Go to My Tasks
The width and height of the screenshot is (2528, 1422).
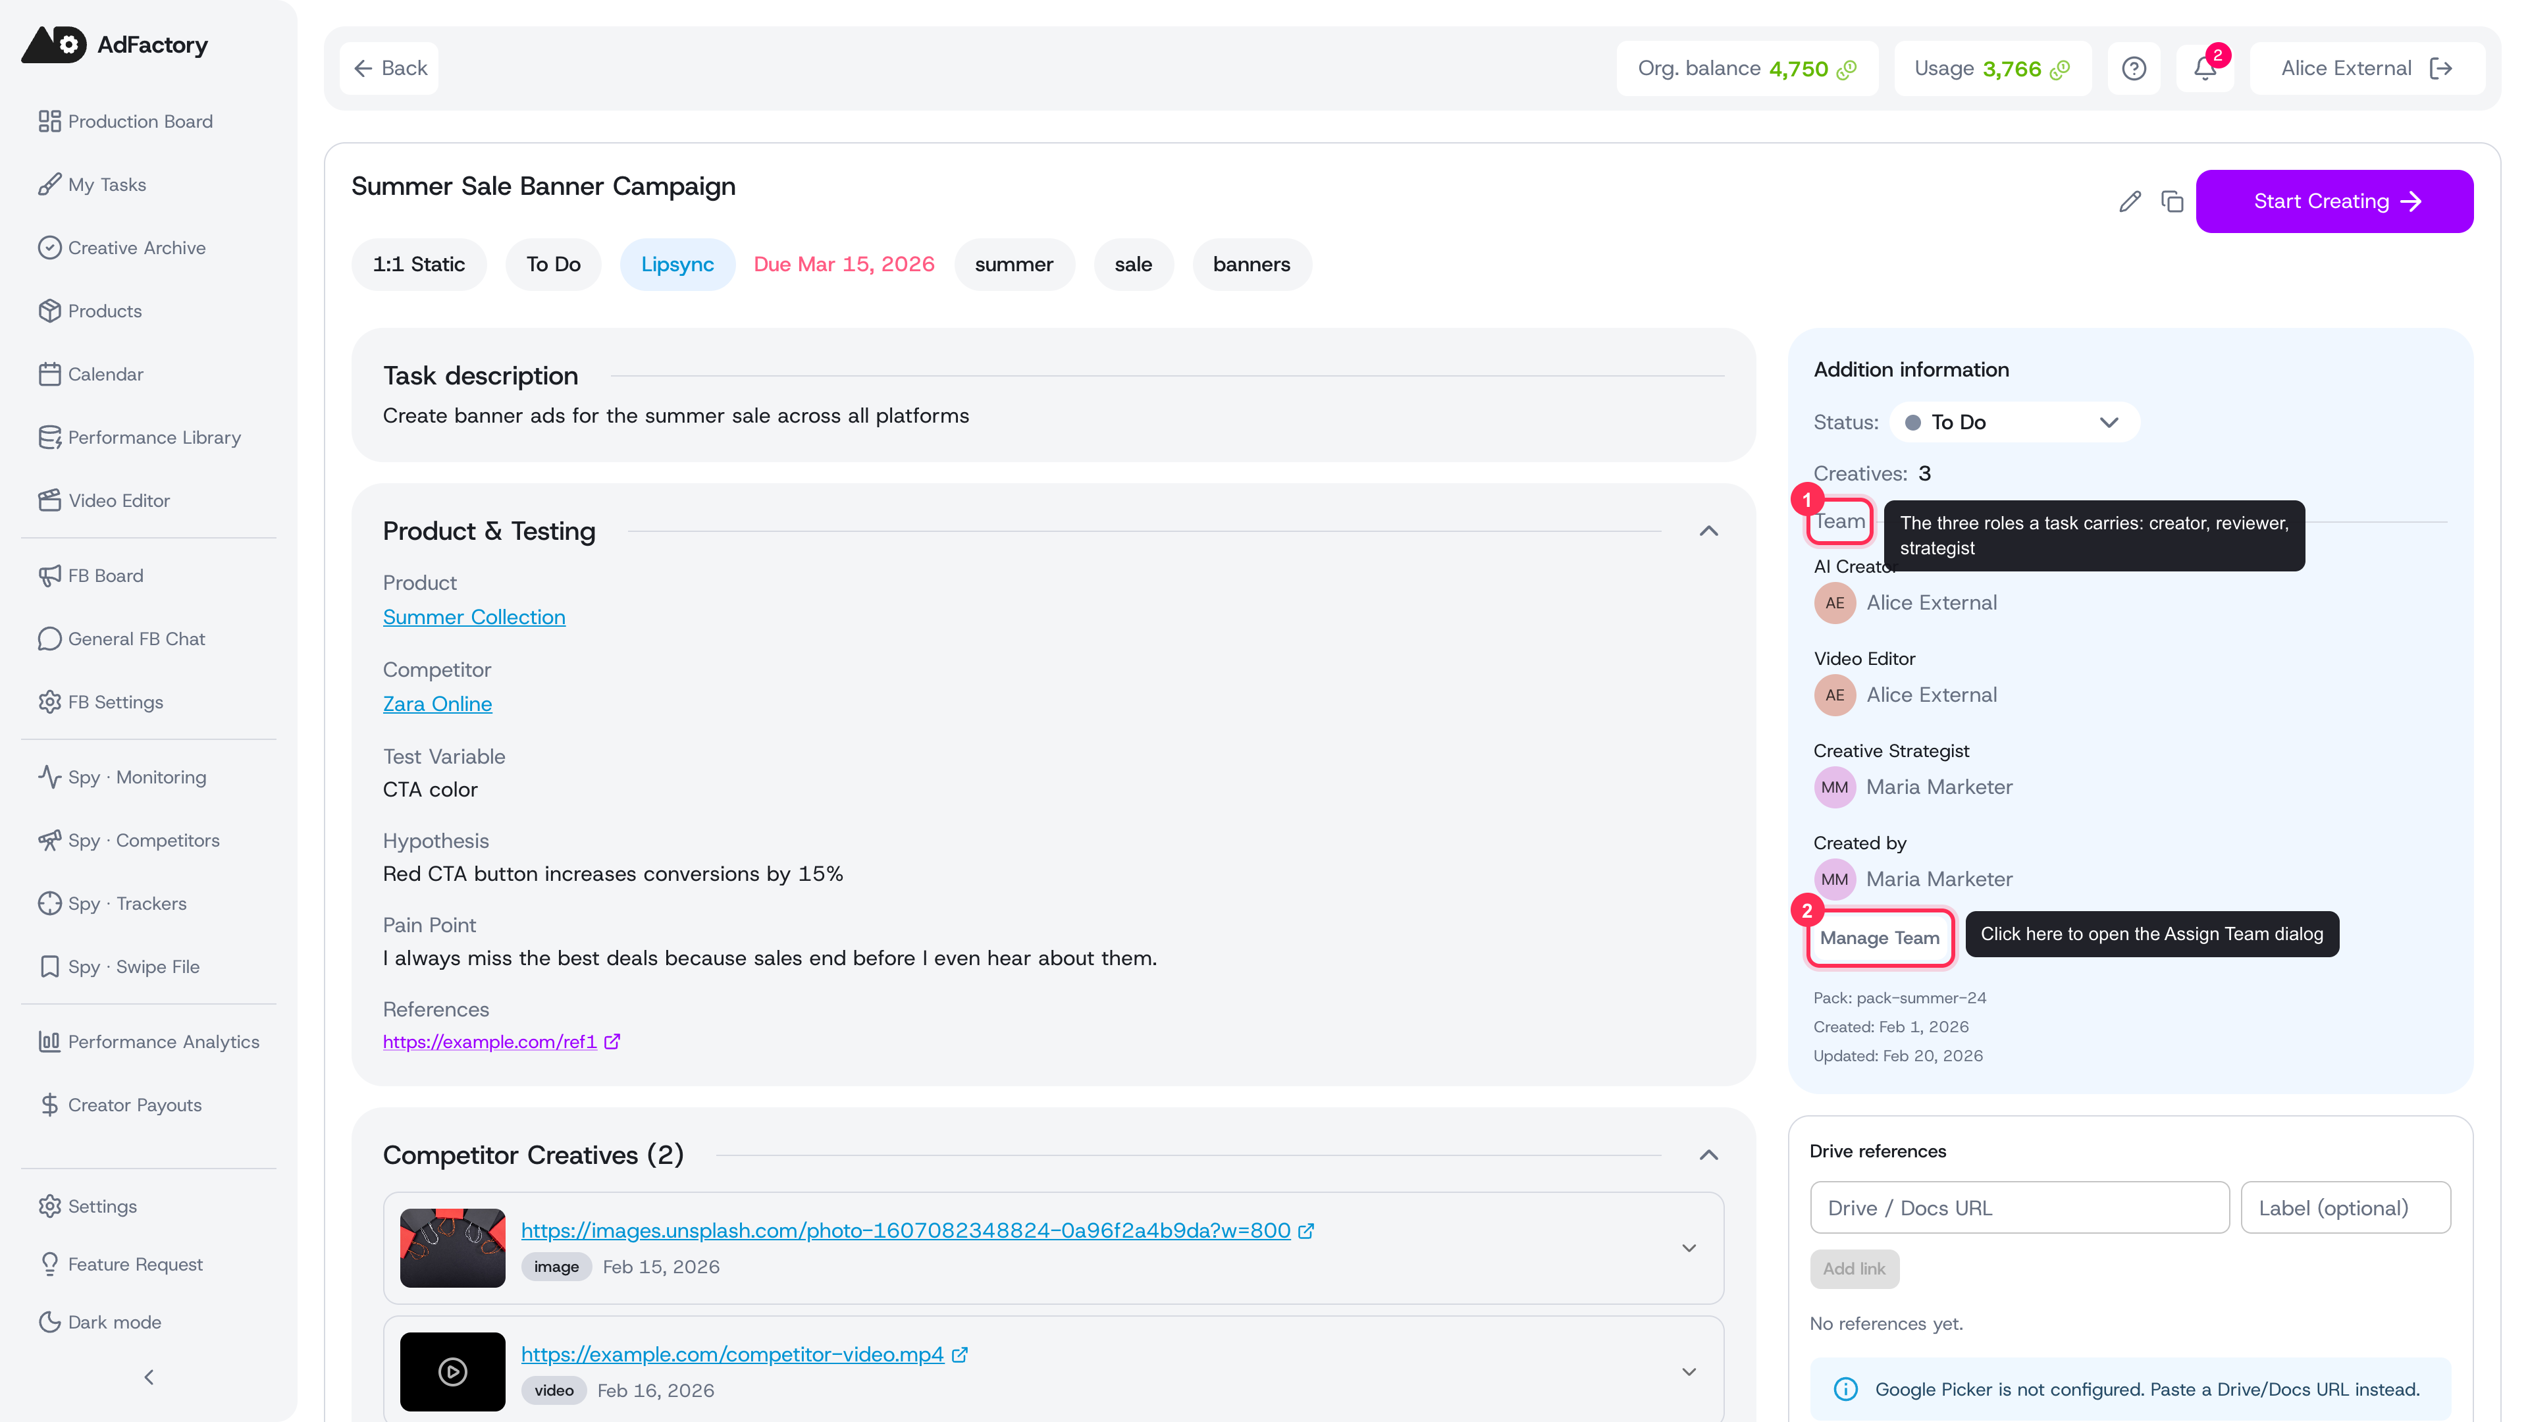tap(92, 184)
